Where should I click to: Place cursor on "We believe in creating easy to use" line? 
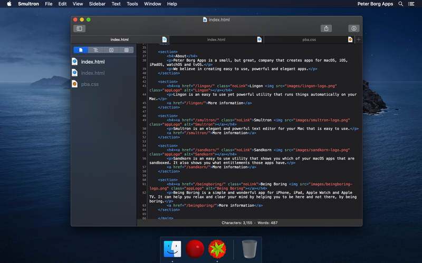[x=242, y=69]
